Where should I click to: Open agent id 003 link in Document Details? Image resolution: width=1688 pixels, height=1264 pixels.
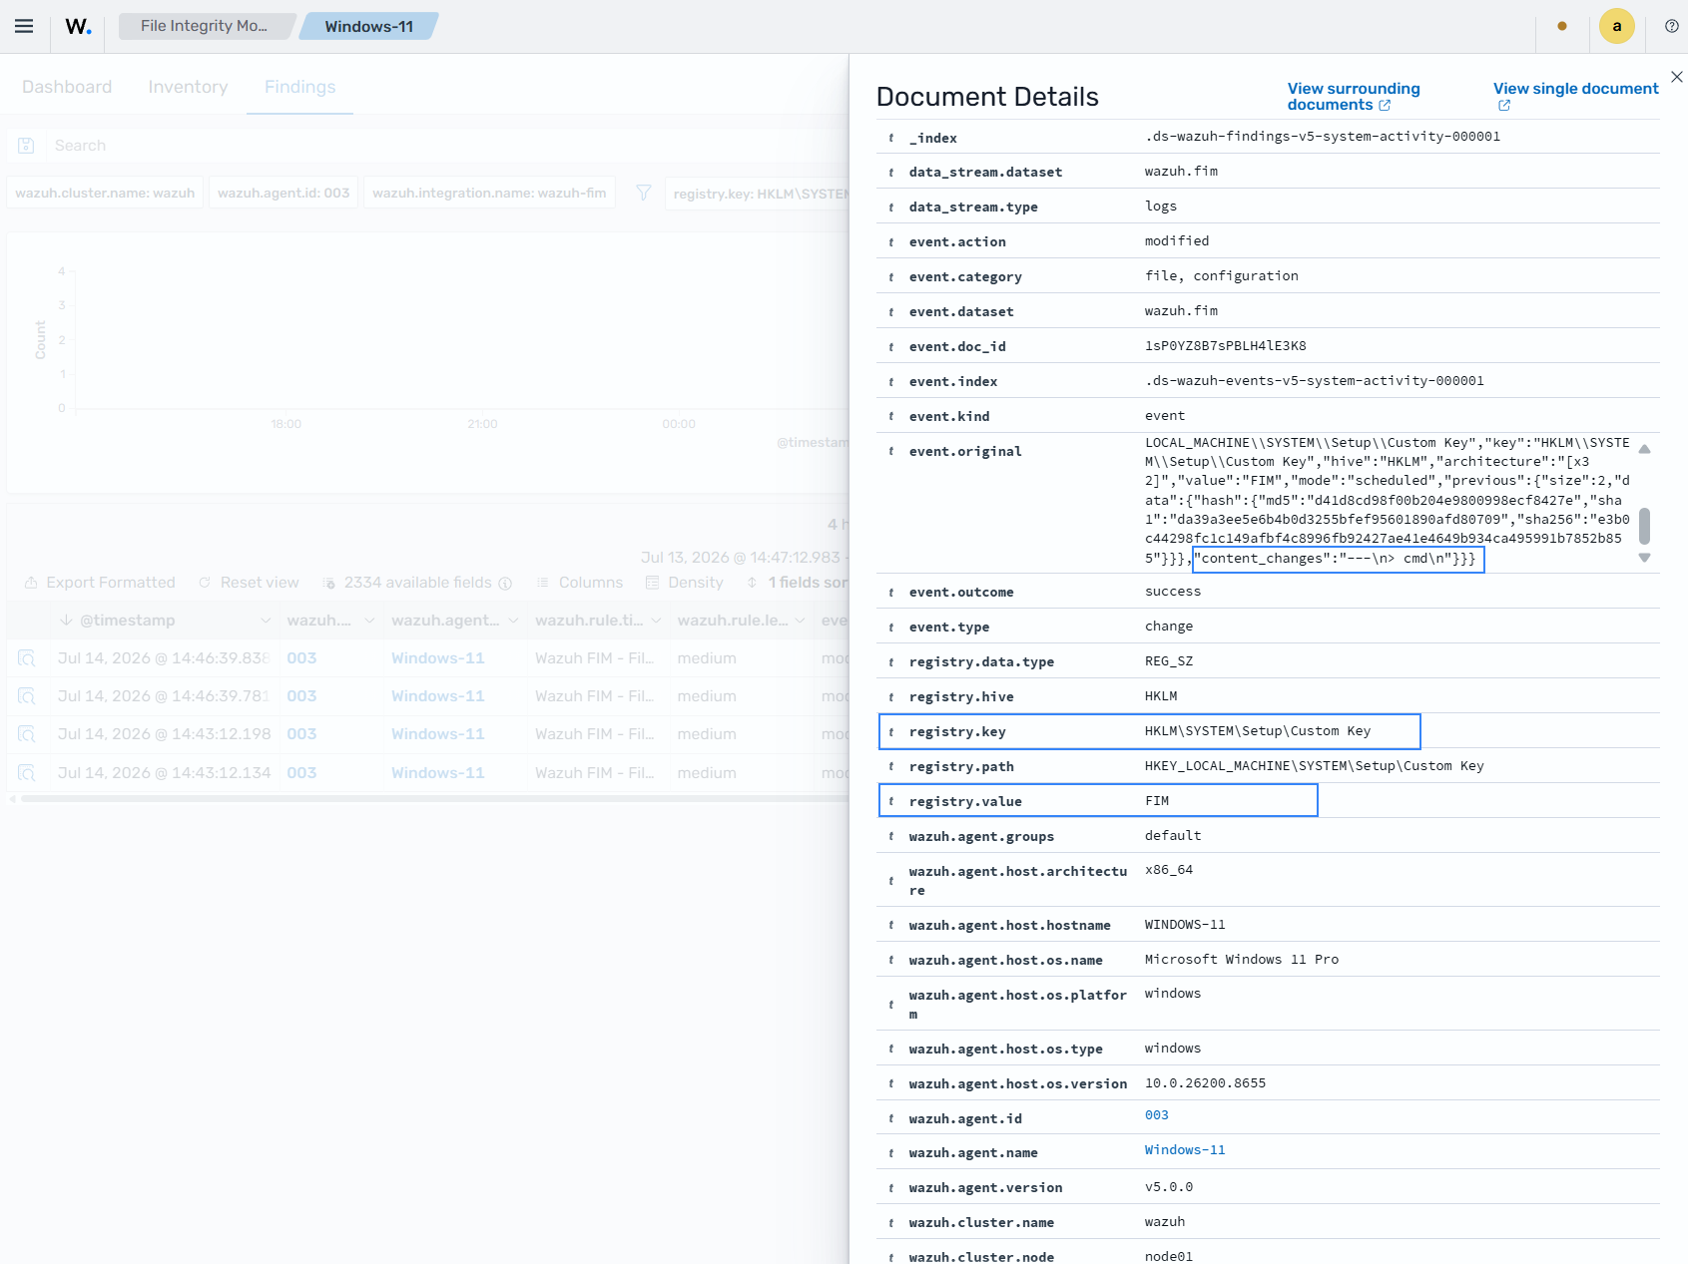click(x=1156, y=1115)
